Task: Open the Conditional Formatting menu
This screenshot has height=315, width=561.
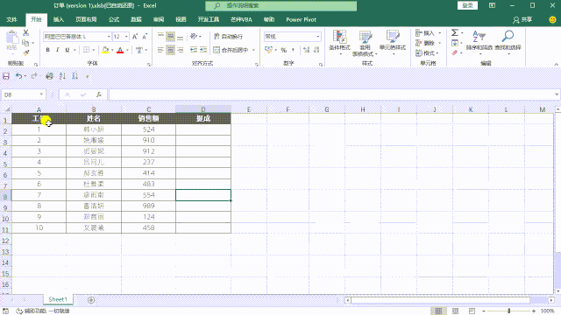Action: tap(339, 43)
